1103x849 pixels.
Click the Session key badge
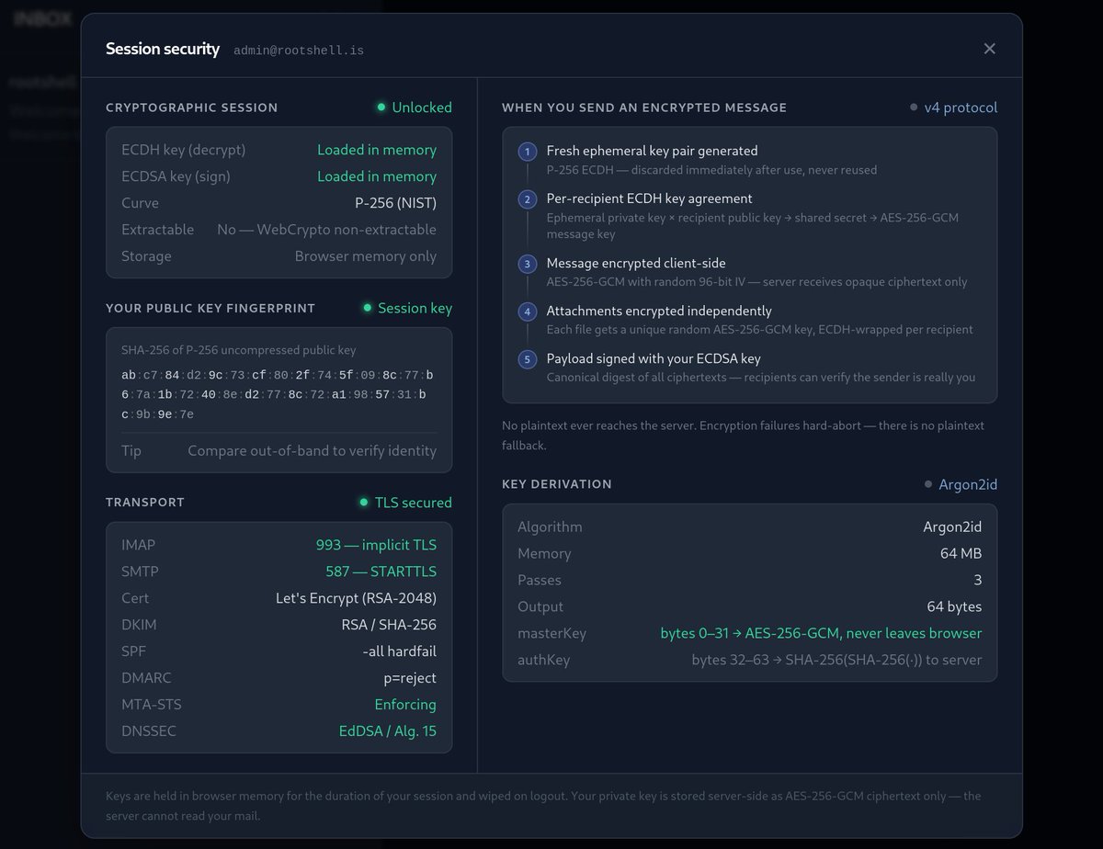tap(408, 308)
